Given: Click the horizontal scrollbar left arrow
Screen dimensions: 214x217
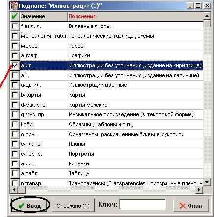Looking at the screenshot, I should (x=14, y=190).
